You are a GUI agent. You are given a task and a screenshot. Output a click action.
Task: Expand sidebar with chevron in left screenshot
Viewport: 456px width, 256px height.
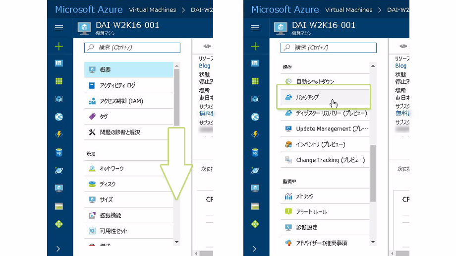58,249
